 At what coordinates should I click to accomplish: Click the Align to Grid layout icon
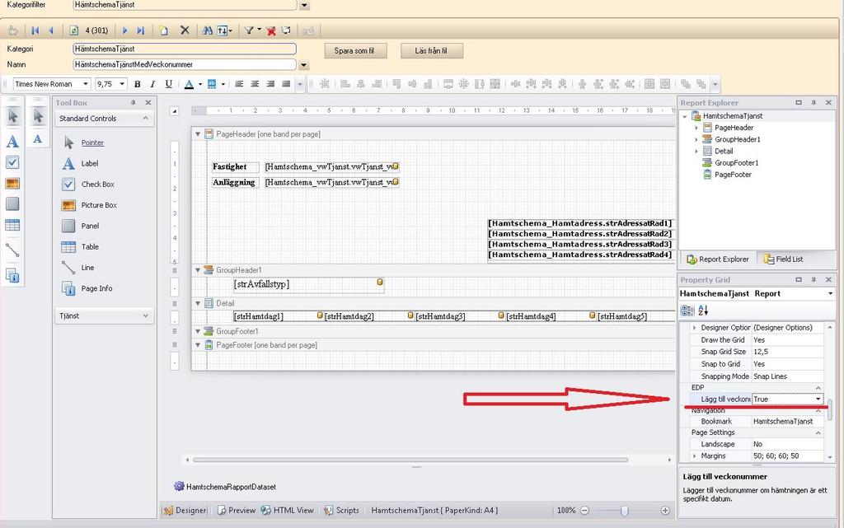325,84
